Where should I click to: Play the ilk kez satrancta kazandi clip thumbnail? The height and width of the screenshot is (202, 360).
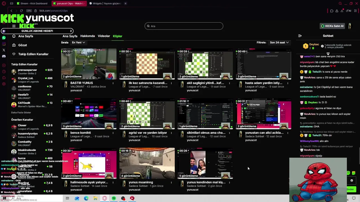(x=147, y=64)
